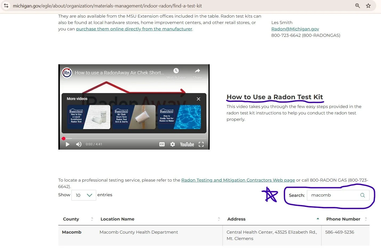The image size is (381, 252).
Task: Open the video Share options
Action: 197,71
